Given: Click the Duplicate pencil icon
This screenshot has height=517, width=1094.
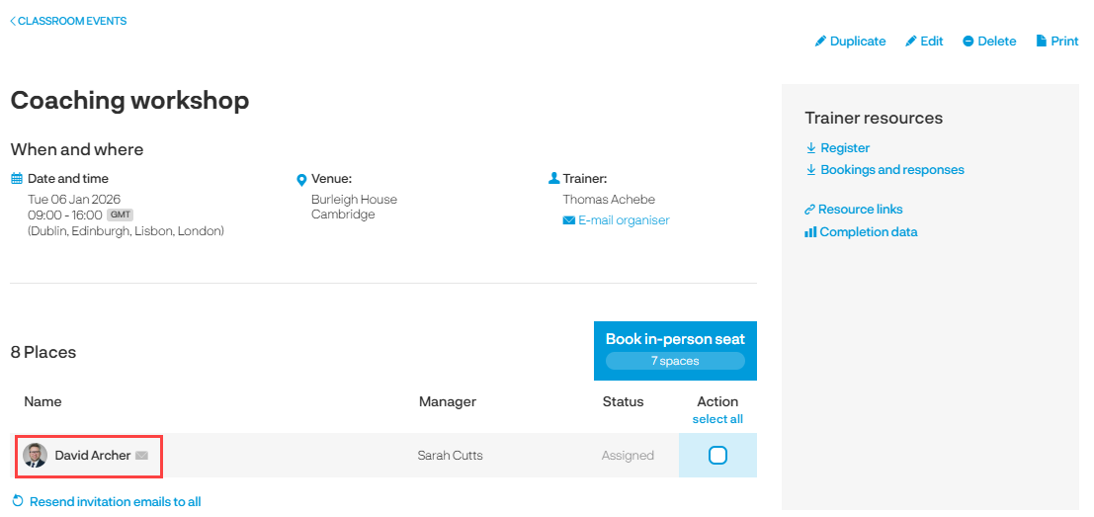Looking at the screenshot, I should (x=819, y=42).
